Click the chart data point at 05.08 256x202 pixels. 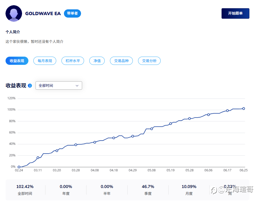pos(152,129)
